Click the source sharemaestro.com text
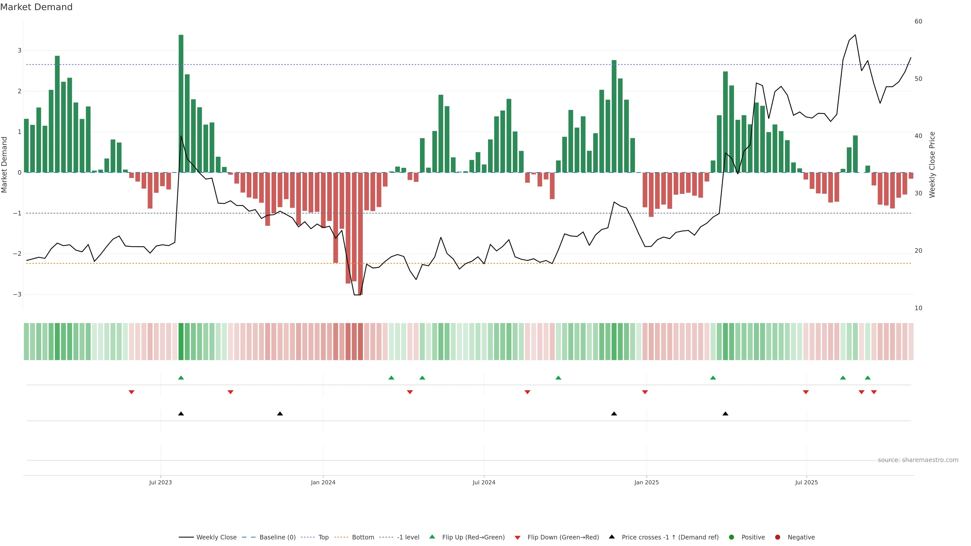This screenshot has width=971, height=546. tap(918, 460)
